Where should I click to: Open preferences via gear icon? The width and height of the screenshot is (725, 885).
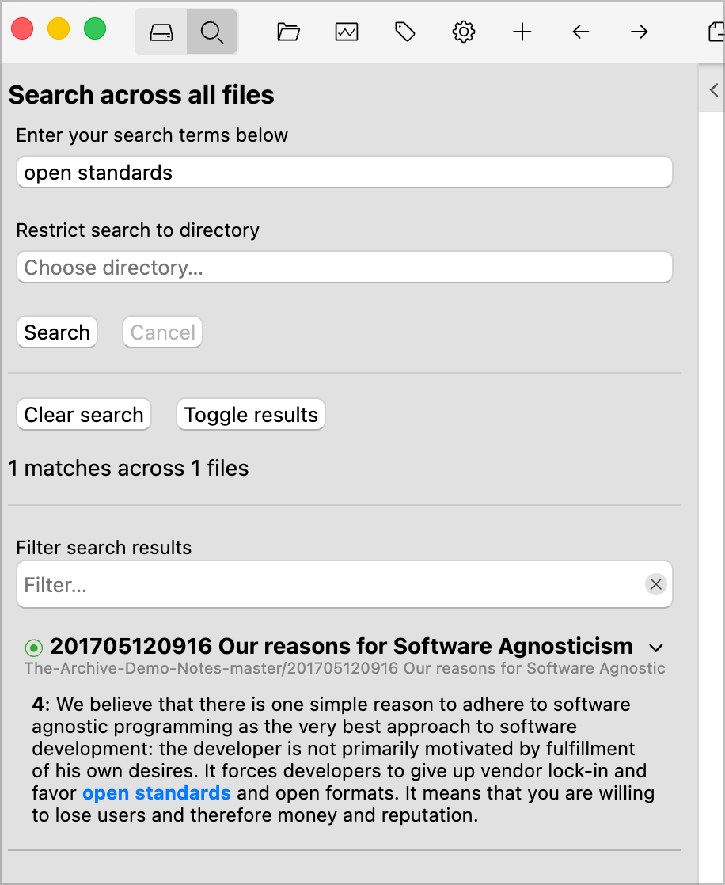click(x=464, y=32)
